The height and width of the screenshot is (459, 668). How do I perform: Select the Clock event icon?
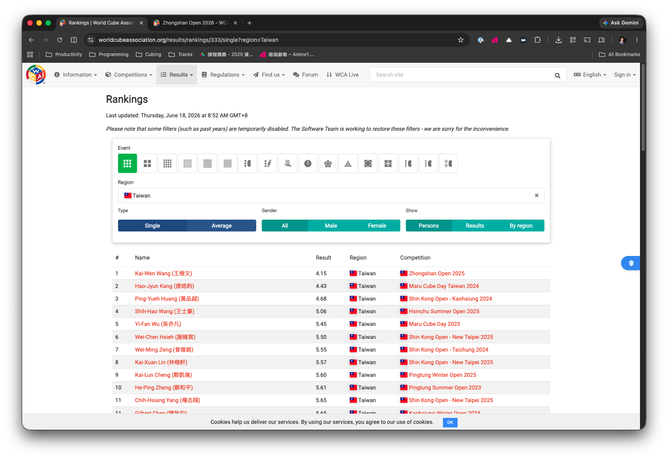click(x=308, y=164)
